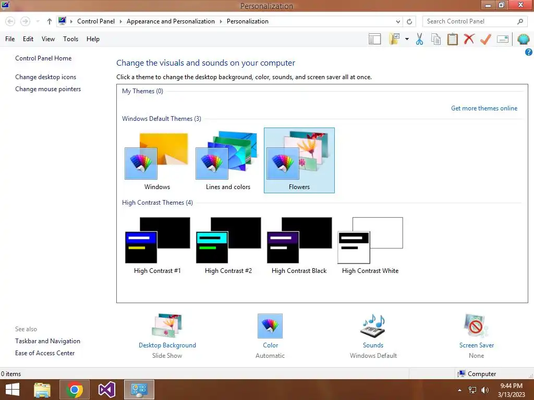Click the Cut scissors icon
The width and height of the screenshot is (534, 400).
(420, 39)
